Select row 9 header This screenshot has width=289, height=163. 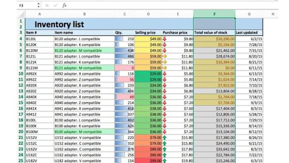21,68
